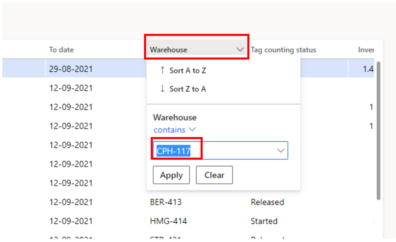396x242 pixels.
Task: Select the 29-08-2021 date cell
Action: coord(71,69)
